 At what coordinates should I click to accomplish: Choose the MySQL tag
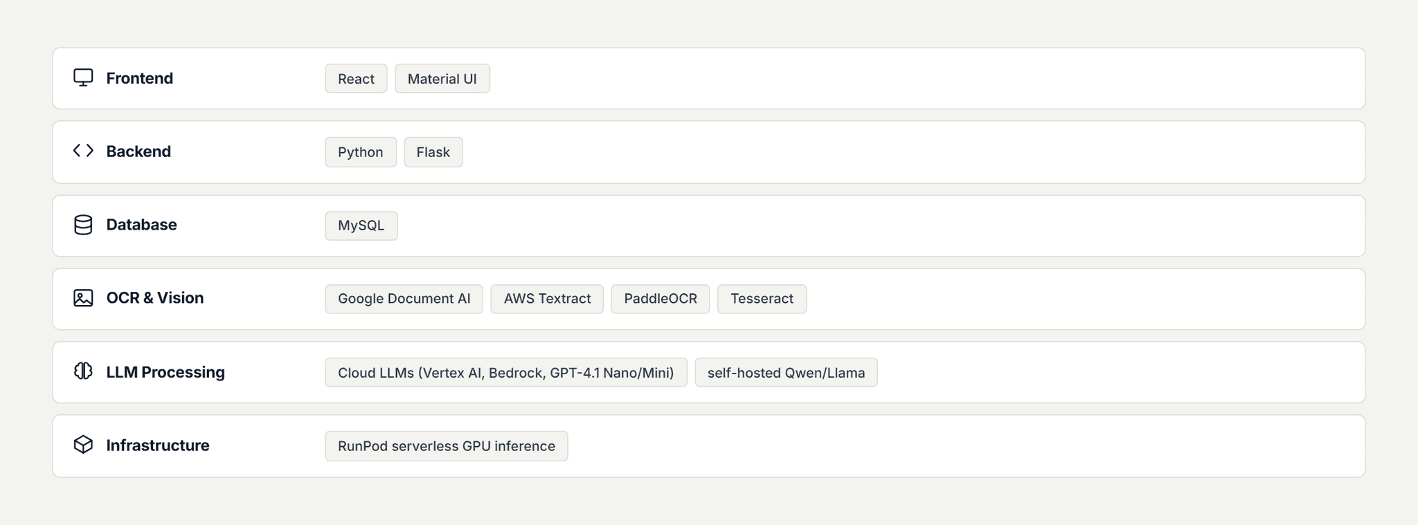[361, 225]
